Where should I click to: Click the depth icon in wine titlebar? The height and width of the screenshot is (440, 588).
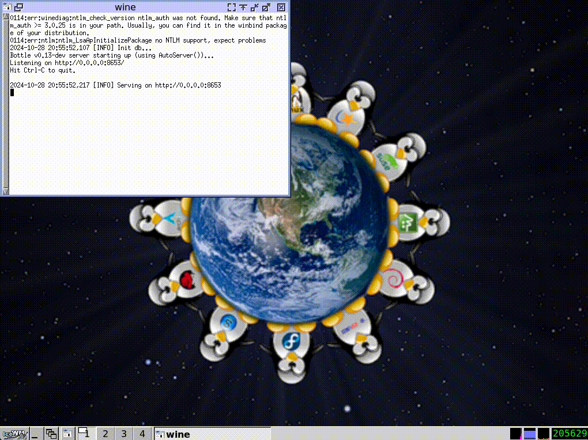point(18,7)
